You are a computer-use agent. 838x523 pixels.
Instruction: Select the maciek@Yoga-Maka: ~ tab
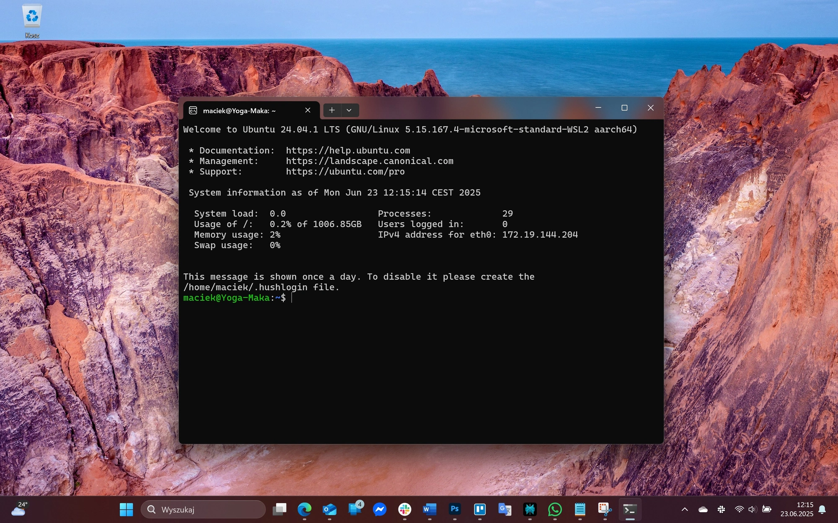[251, 110]
